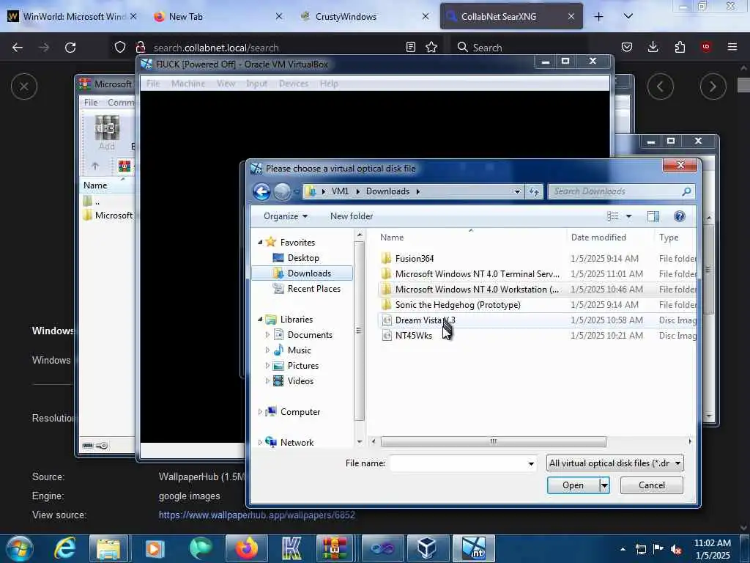The height and width of the screenshot is (563, 750).
Task: Select the Sonic the Hedgehog (Prototype) folder
Action: [x=458, y=305]
